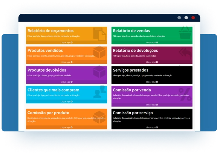Click 'Clique aqui' under Relatório de devoluções
This screenshot has height=155, width=220.
[x=152, y=62]
